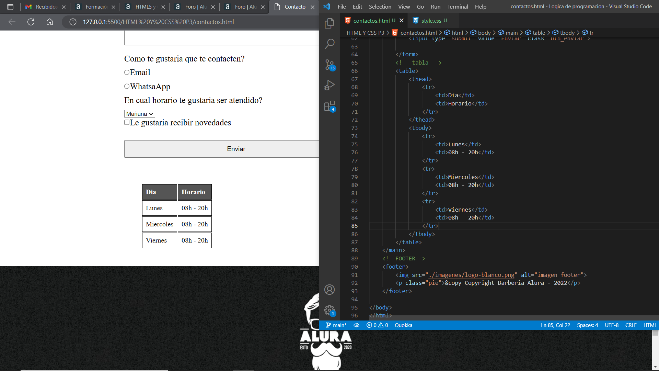The image size is (659, 371).
Task: Close the contactos.html editor tab
Action: (x=402, y=21)
